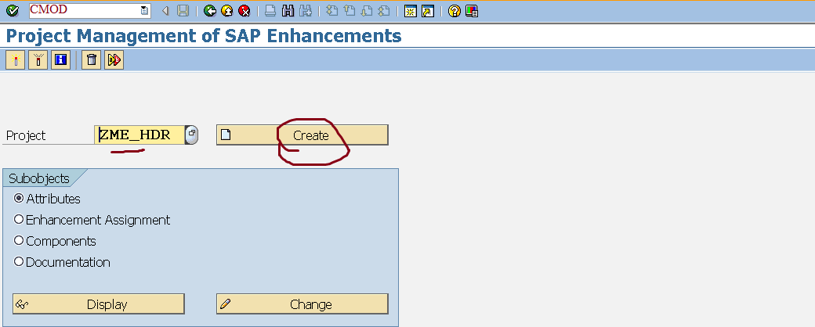This screenshot has width=815, height=327.
Task: Click the red Cancel icon
Action: tap(244, 11)
